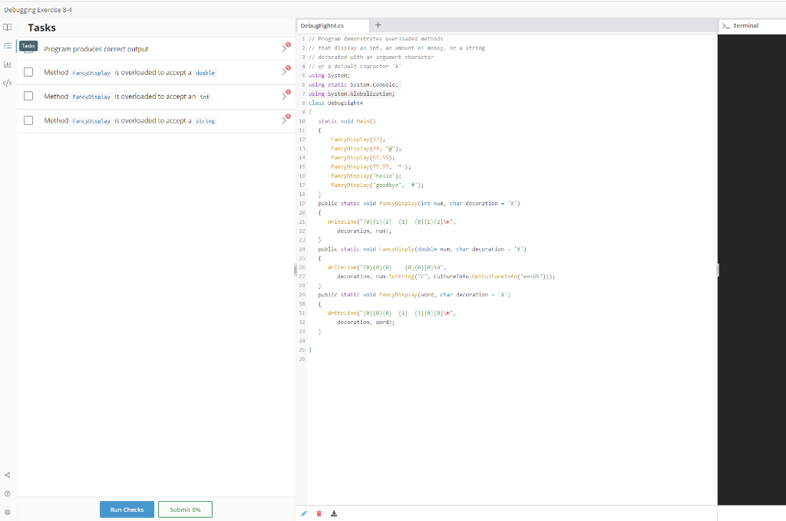Image resolution: width=786 pixels, height=521 pixels.
Task: Open the instructions book panel
Action: click(7, 27)
